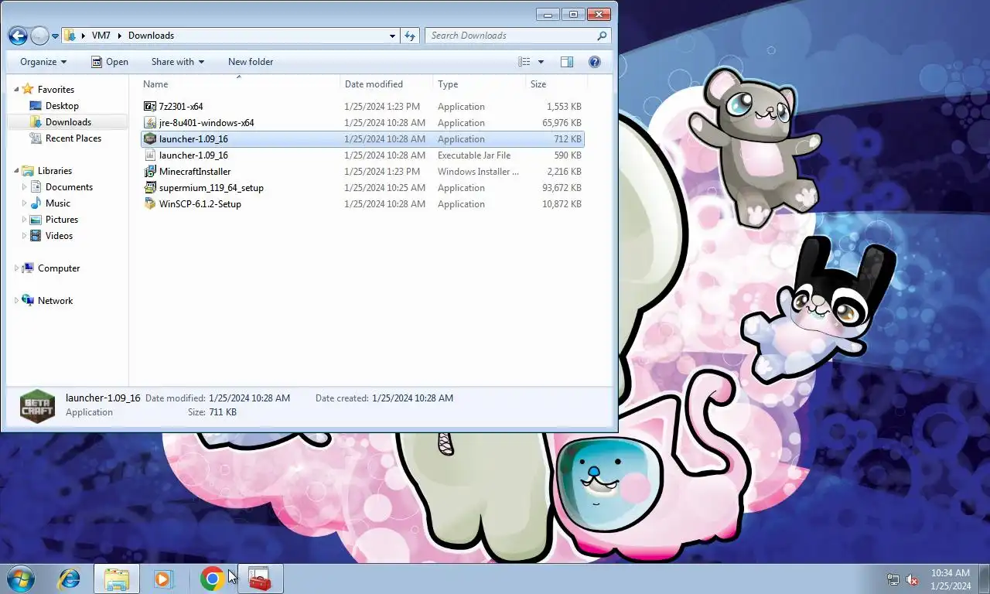Click the BetaCraft thumbnail in details pane
990x594 pixels.
click(37, 406)
